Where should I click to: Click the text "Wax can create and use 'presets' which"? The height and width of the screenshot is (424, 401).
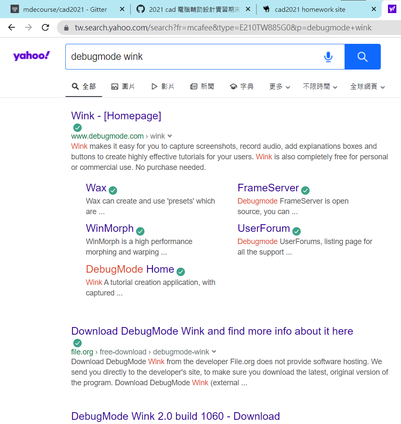pyautogui.click(x=150, y=201)
